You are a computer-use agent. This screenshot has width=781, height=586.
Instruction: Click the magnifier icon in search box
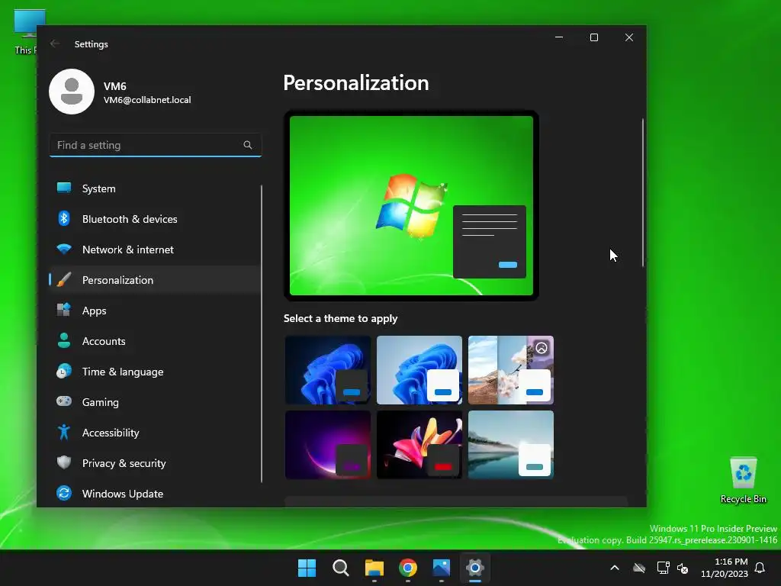[248, 145]
